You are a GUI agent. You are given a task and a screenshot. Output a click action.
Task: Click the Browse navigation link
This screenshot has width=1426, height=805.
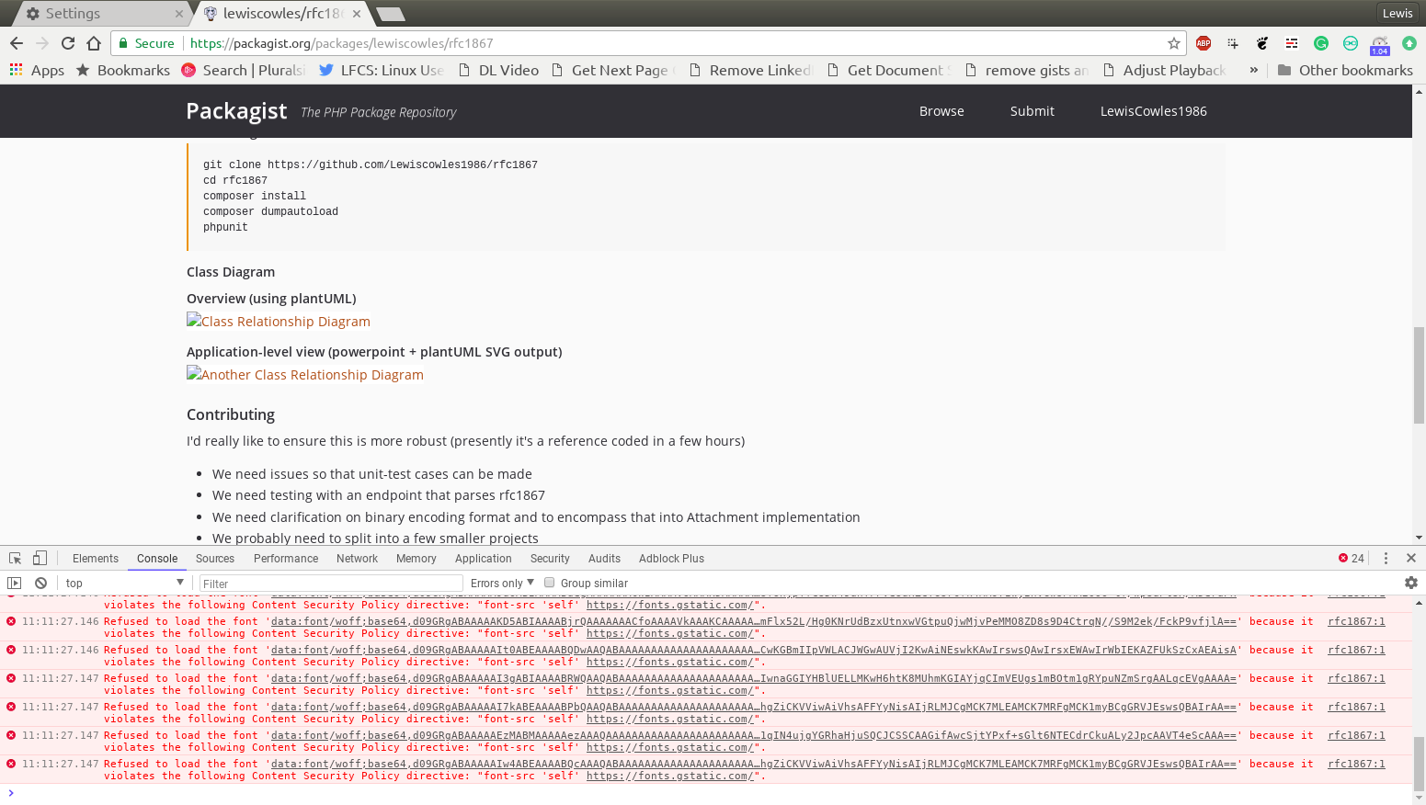pyautogui.click(x=941, y=111)
